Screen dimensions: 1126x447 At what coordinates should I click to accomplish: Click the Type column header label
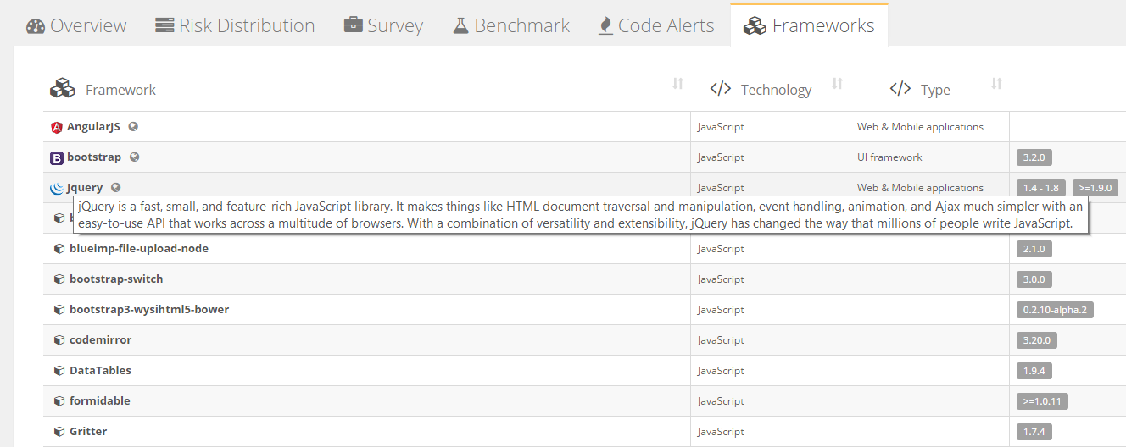point(935,90)
